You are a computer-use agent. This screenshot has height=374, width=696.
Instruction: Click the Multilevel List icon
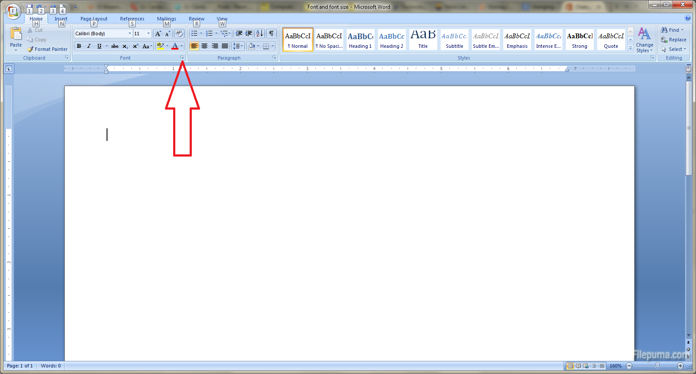tap(224, 33)
